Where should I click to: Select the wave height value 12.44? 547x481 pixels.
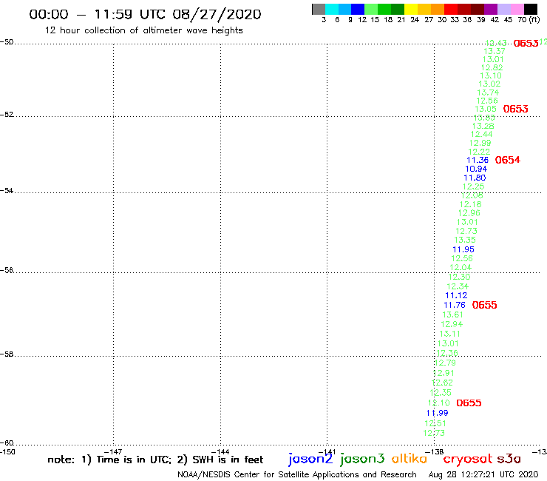[482, 134]
